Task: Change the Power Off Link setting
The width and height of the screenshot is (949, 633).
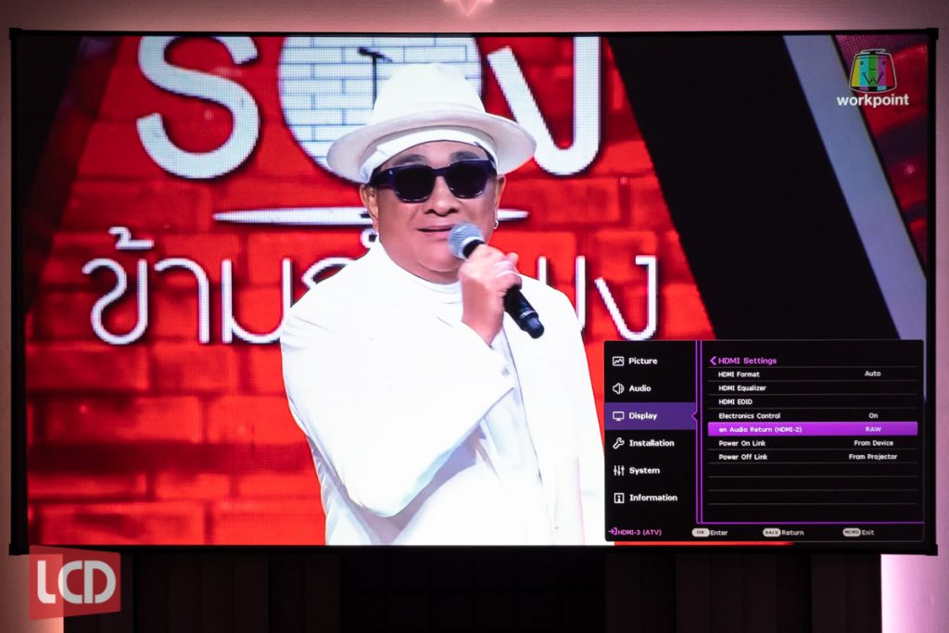Action: 812,457
